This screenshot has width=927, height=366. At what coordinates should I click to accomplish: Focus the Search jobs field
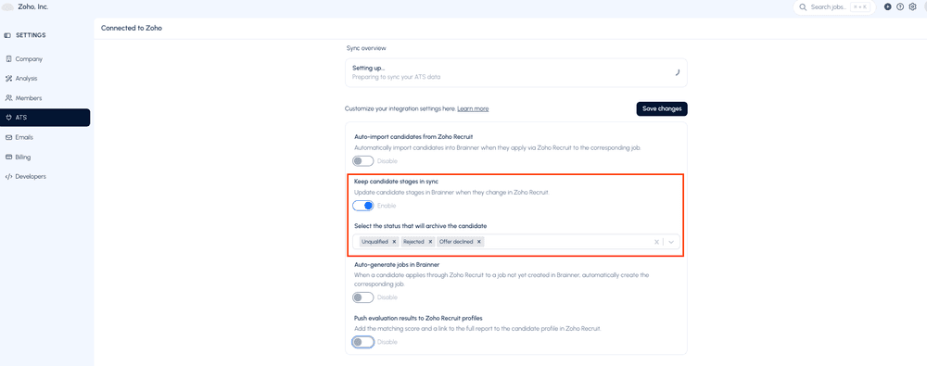coord(834,7)
